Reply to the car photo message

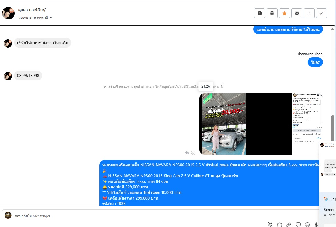tap(187, 153)
